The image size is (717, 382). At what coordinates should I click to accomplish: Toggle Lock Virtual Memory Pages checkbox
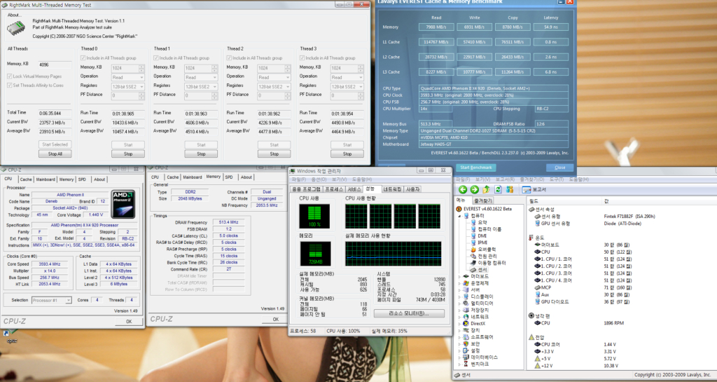[10, 76]
